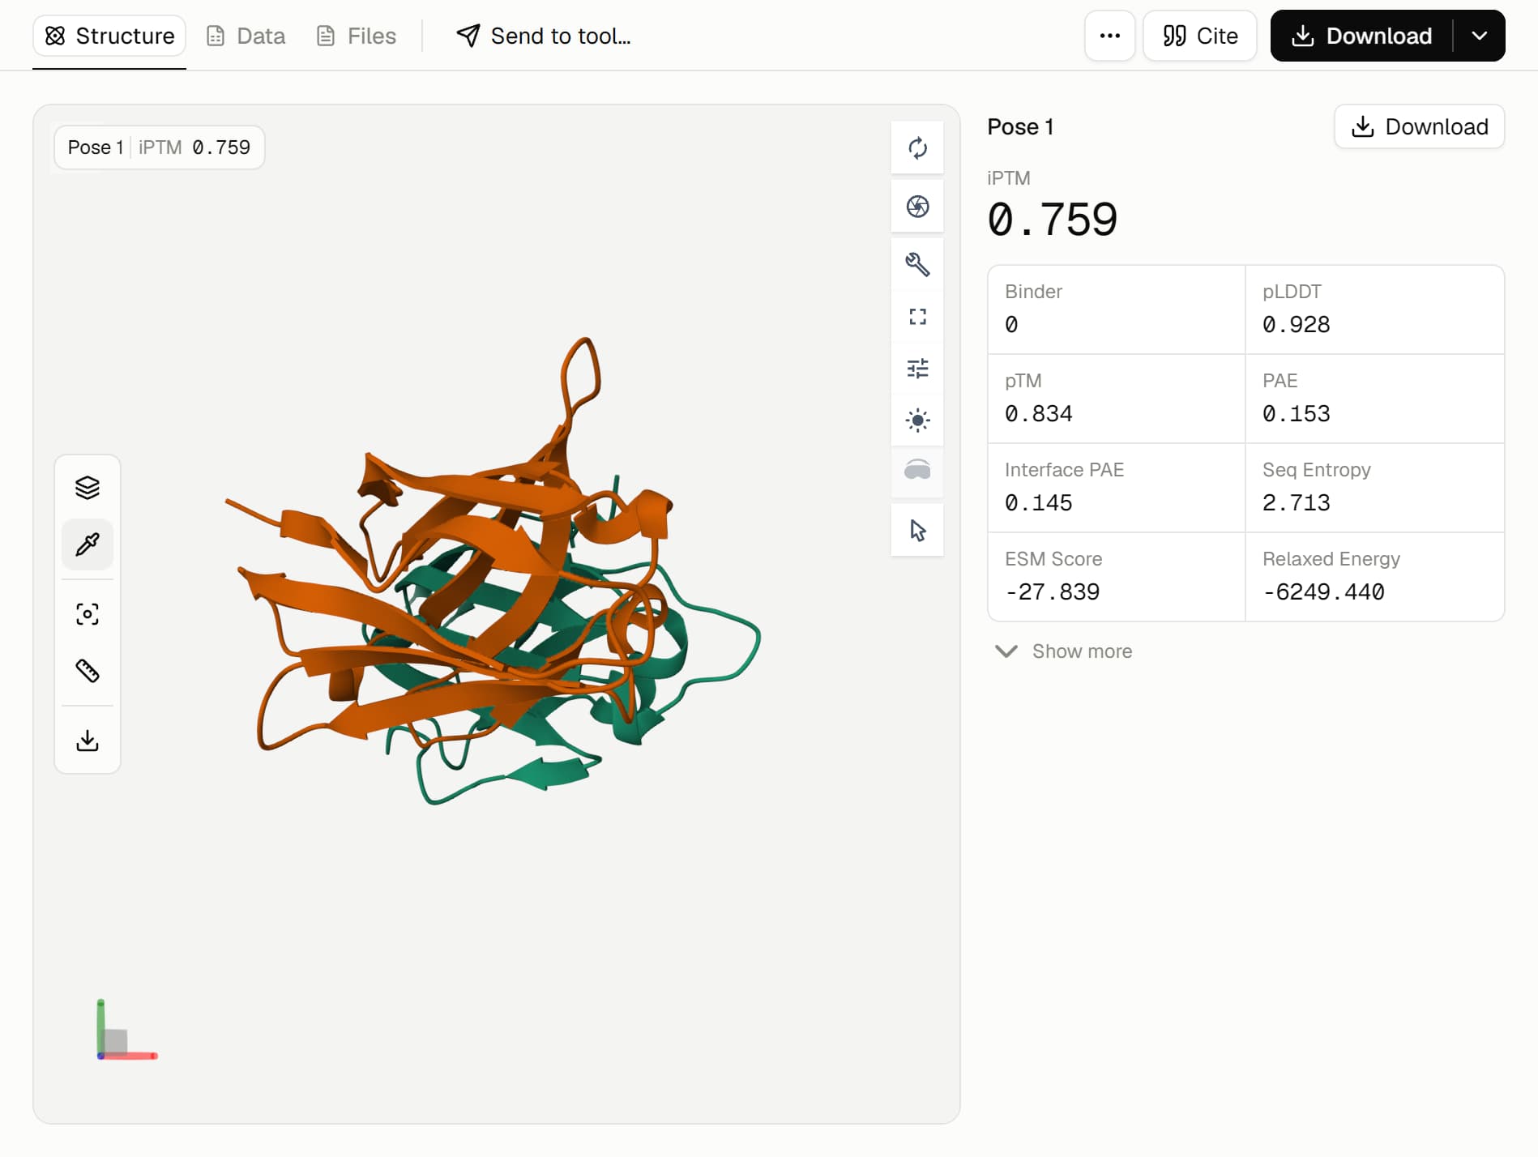Expand Show more metrics
This screenshot has width=1538, height=1157.
1063,651
